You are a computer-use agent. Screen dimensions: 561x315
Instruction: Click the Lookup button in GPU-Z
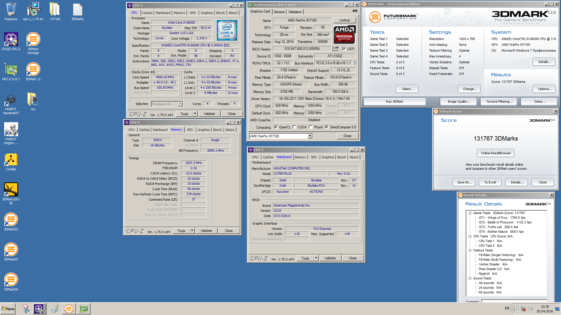pyautogui.click(x=344, y=20)
